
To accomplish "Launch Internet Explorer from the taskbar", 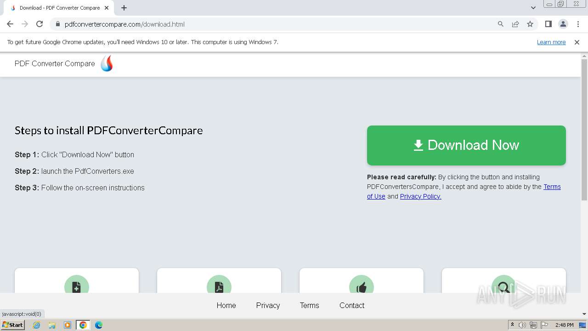I will pyautogui.click(x=37, y=325).
